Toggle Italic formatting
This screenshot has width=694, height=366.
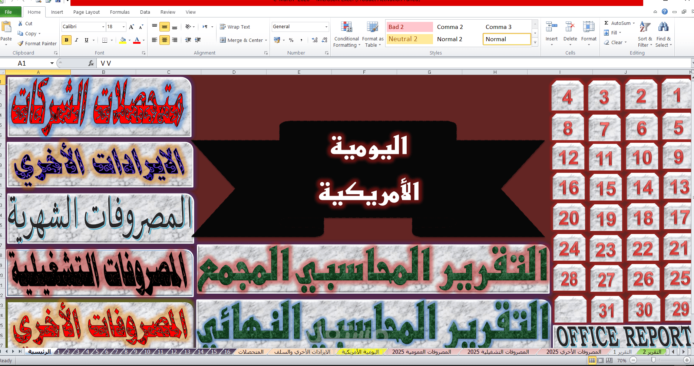pos(76,40)
